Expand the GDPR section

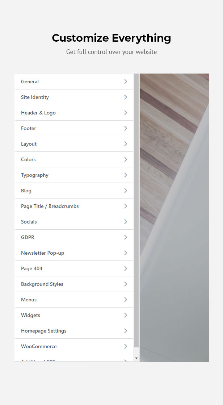[x=74, y=237]
